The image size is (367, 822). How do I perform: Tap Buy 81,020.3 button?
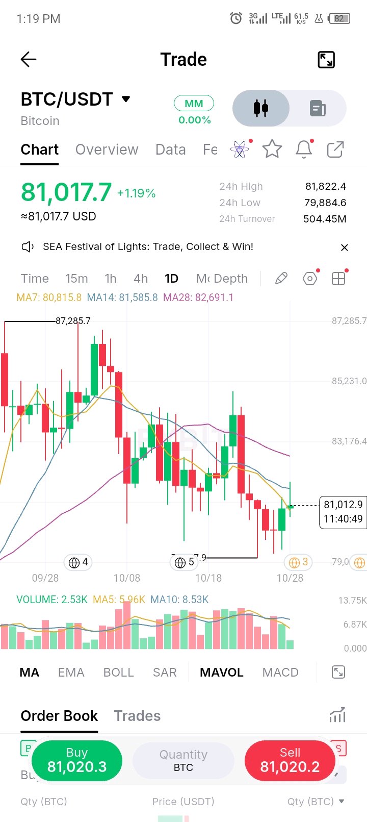click(77, 760)
